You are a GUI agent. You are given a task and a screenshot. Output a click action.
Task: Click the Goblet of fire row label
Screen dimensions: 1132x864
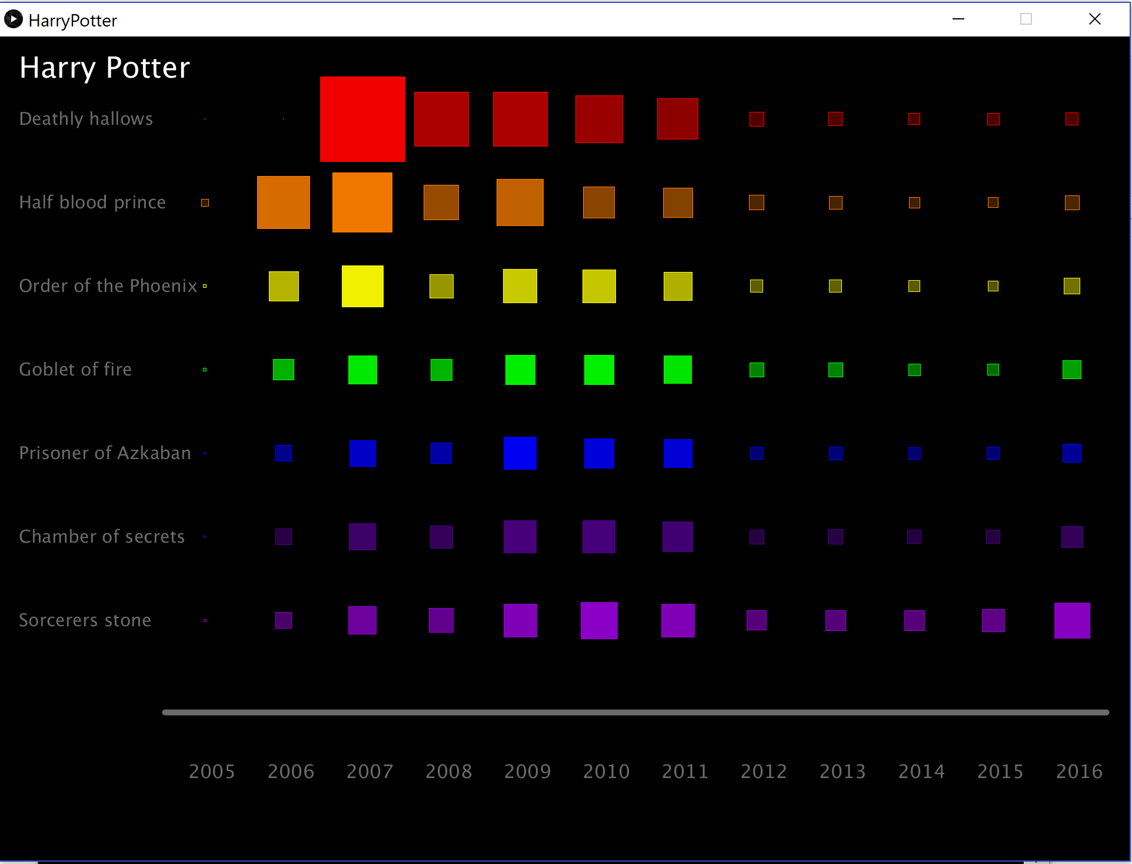pos(75,370)
